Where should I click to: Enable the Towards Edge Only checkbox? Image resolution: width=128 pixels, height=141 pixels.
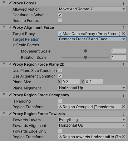coord(60,131)
